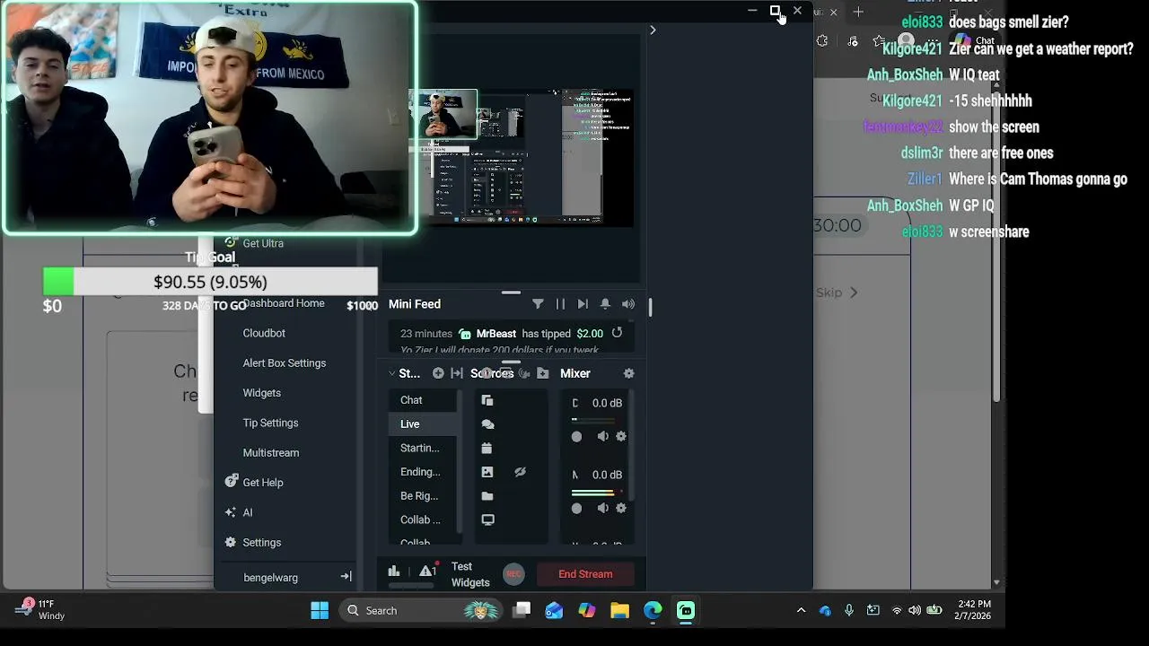Choose the Be Rig... scene
This screenshot has width=1149, height=646.
(424, 496)
